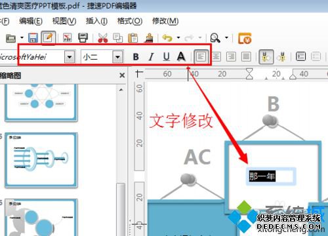Image resolution: width=328 pixels, height=236 pixels.
Task: Click the AC label on the slide
Action: 197,157
